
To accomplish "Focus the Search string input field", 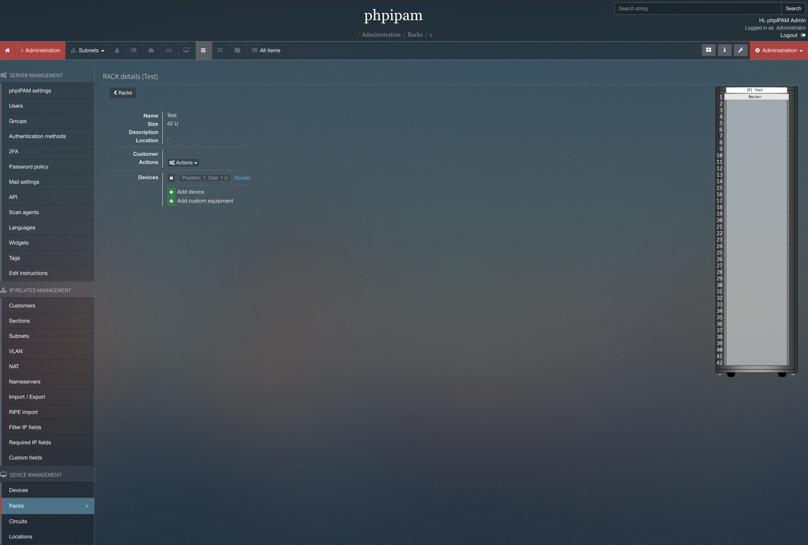I will [698, 9].
